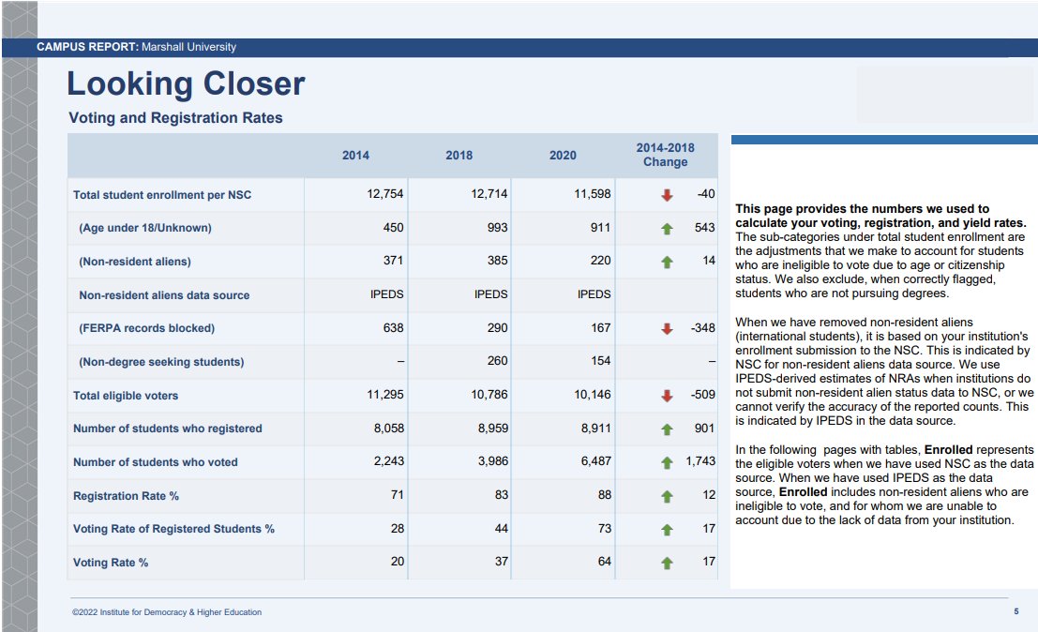Click the Non-resident aliens data source label
1038x632 pixels.
(164, 295)
